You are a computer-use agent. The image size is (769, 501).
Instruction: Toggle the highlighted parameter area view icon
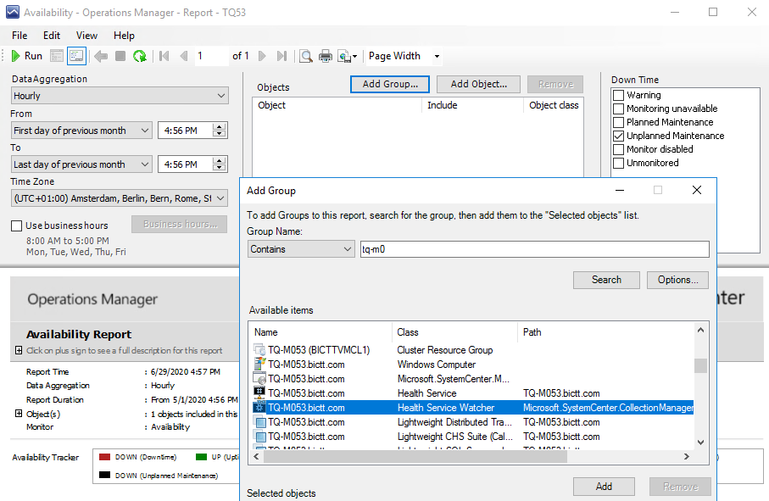click(x=76, y=56)
